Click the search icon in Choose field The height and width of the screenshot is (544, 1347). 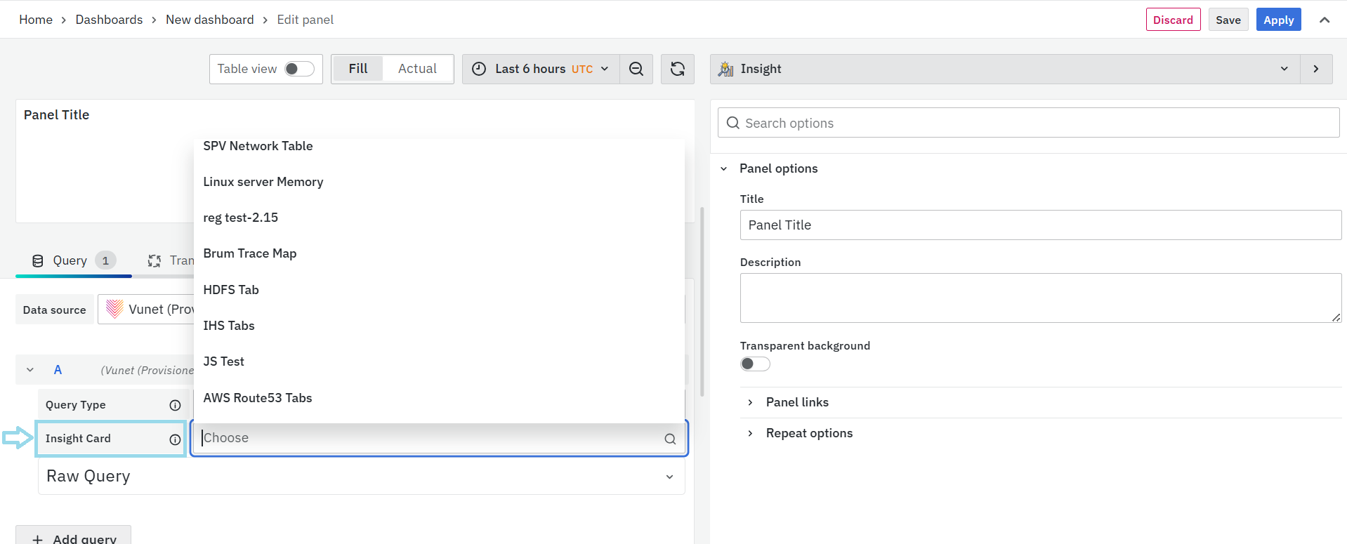point(669,439)
